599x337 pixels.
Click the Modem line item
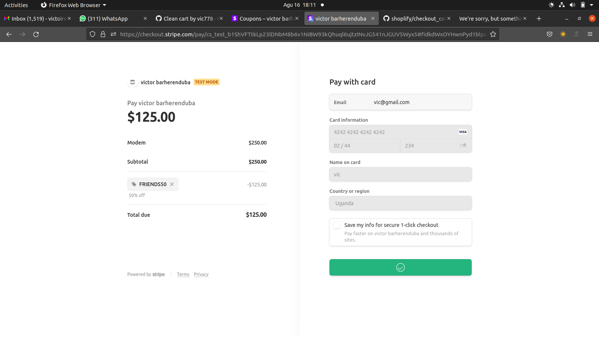[197, 143]
